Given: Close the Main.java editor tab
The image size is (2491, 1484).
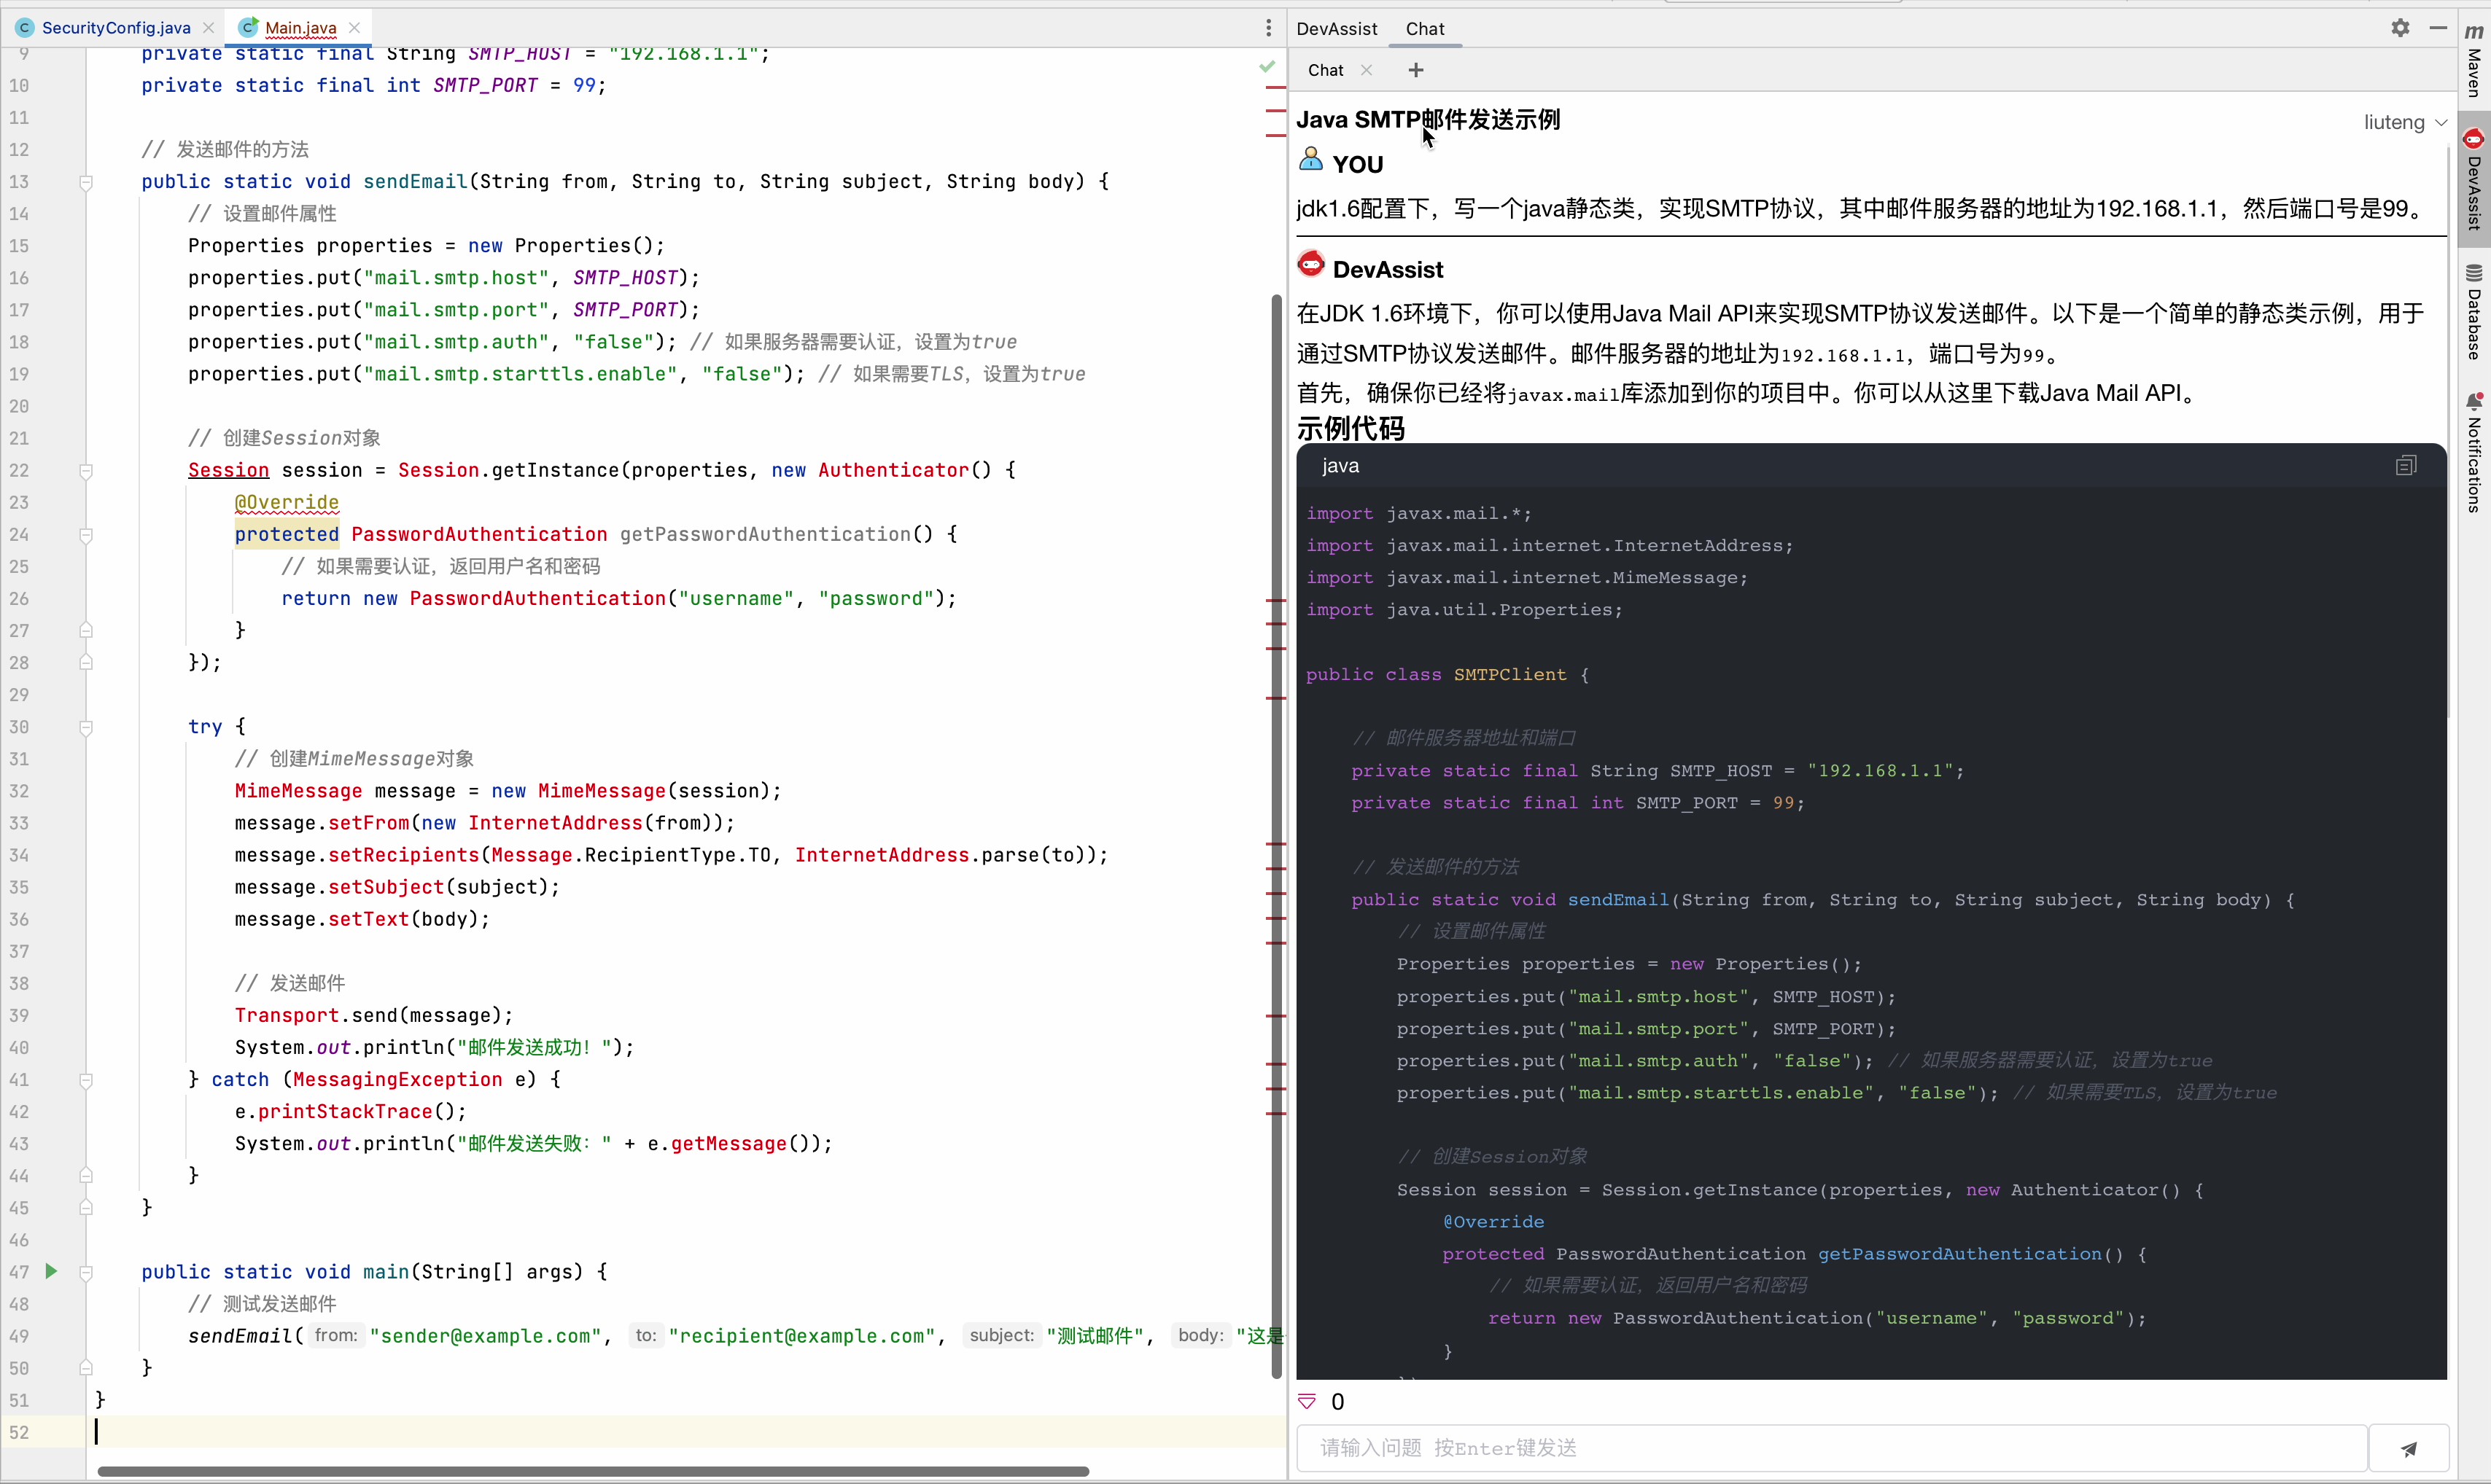Looking at the screenshot, I should tap(354, 28).
